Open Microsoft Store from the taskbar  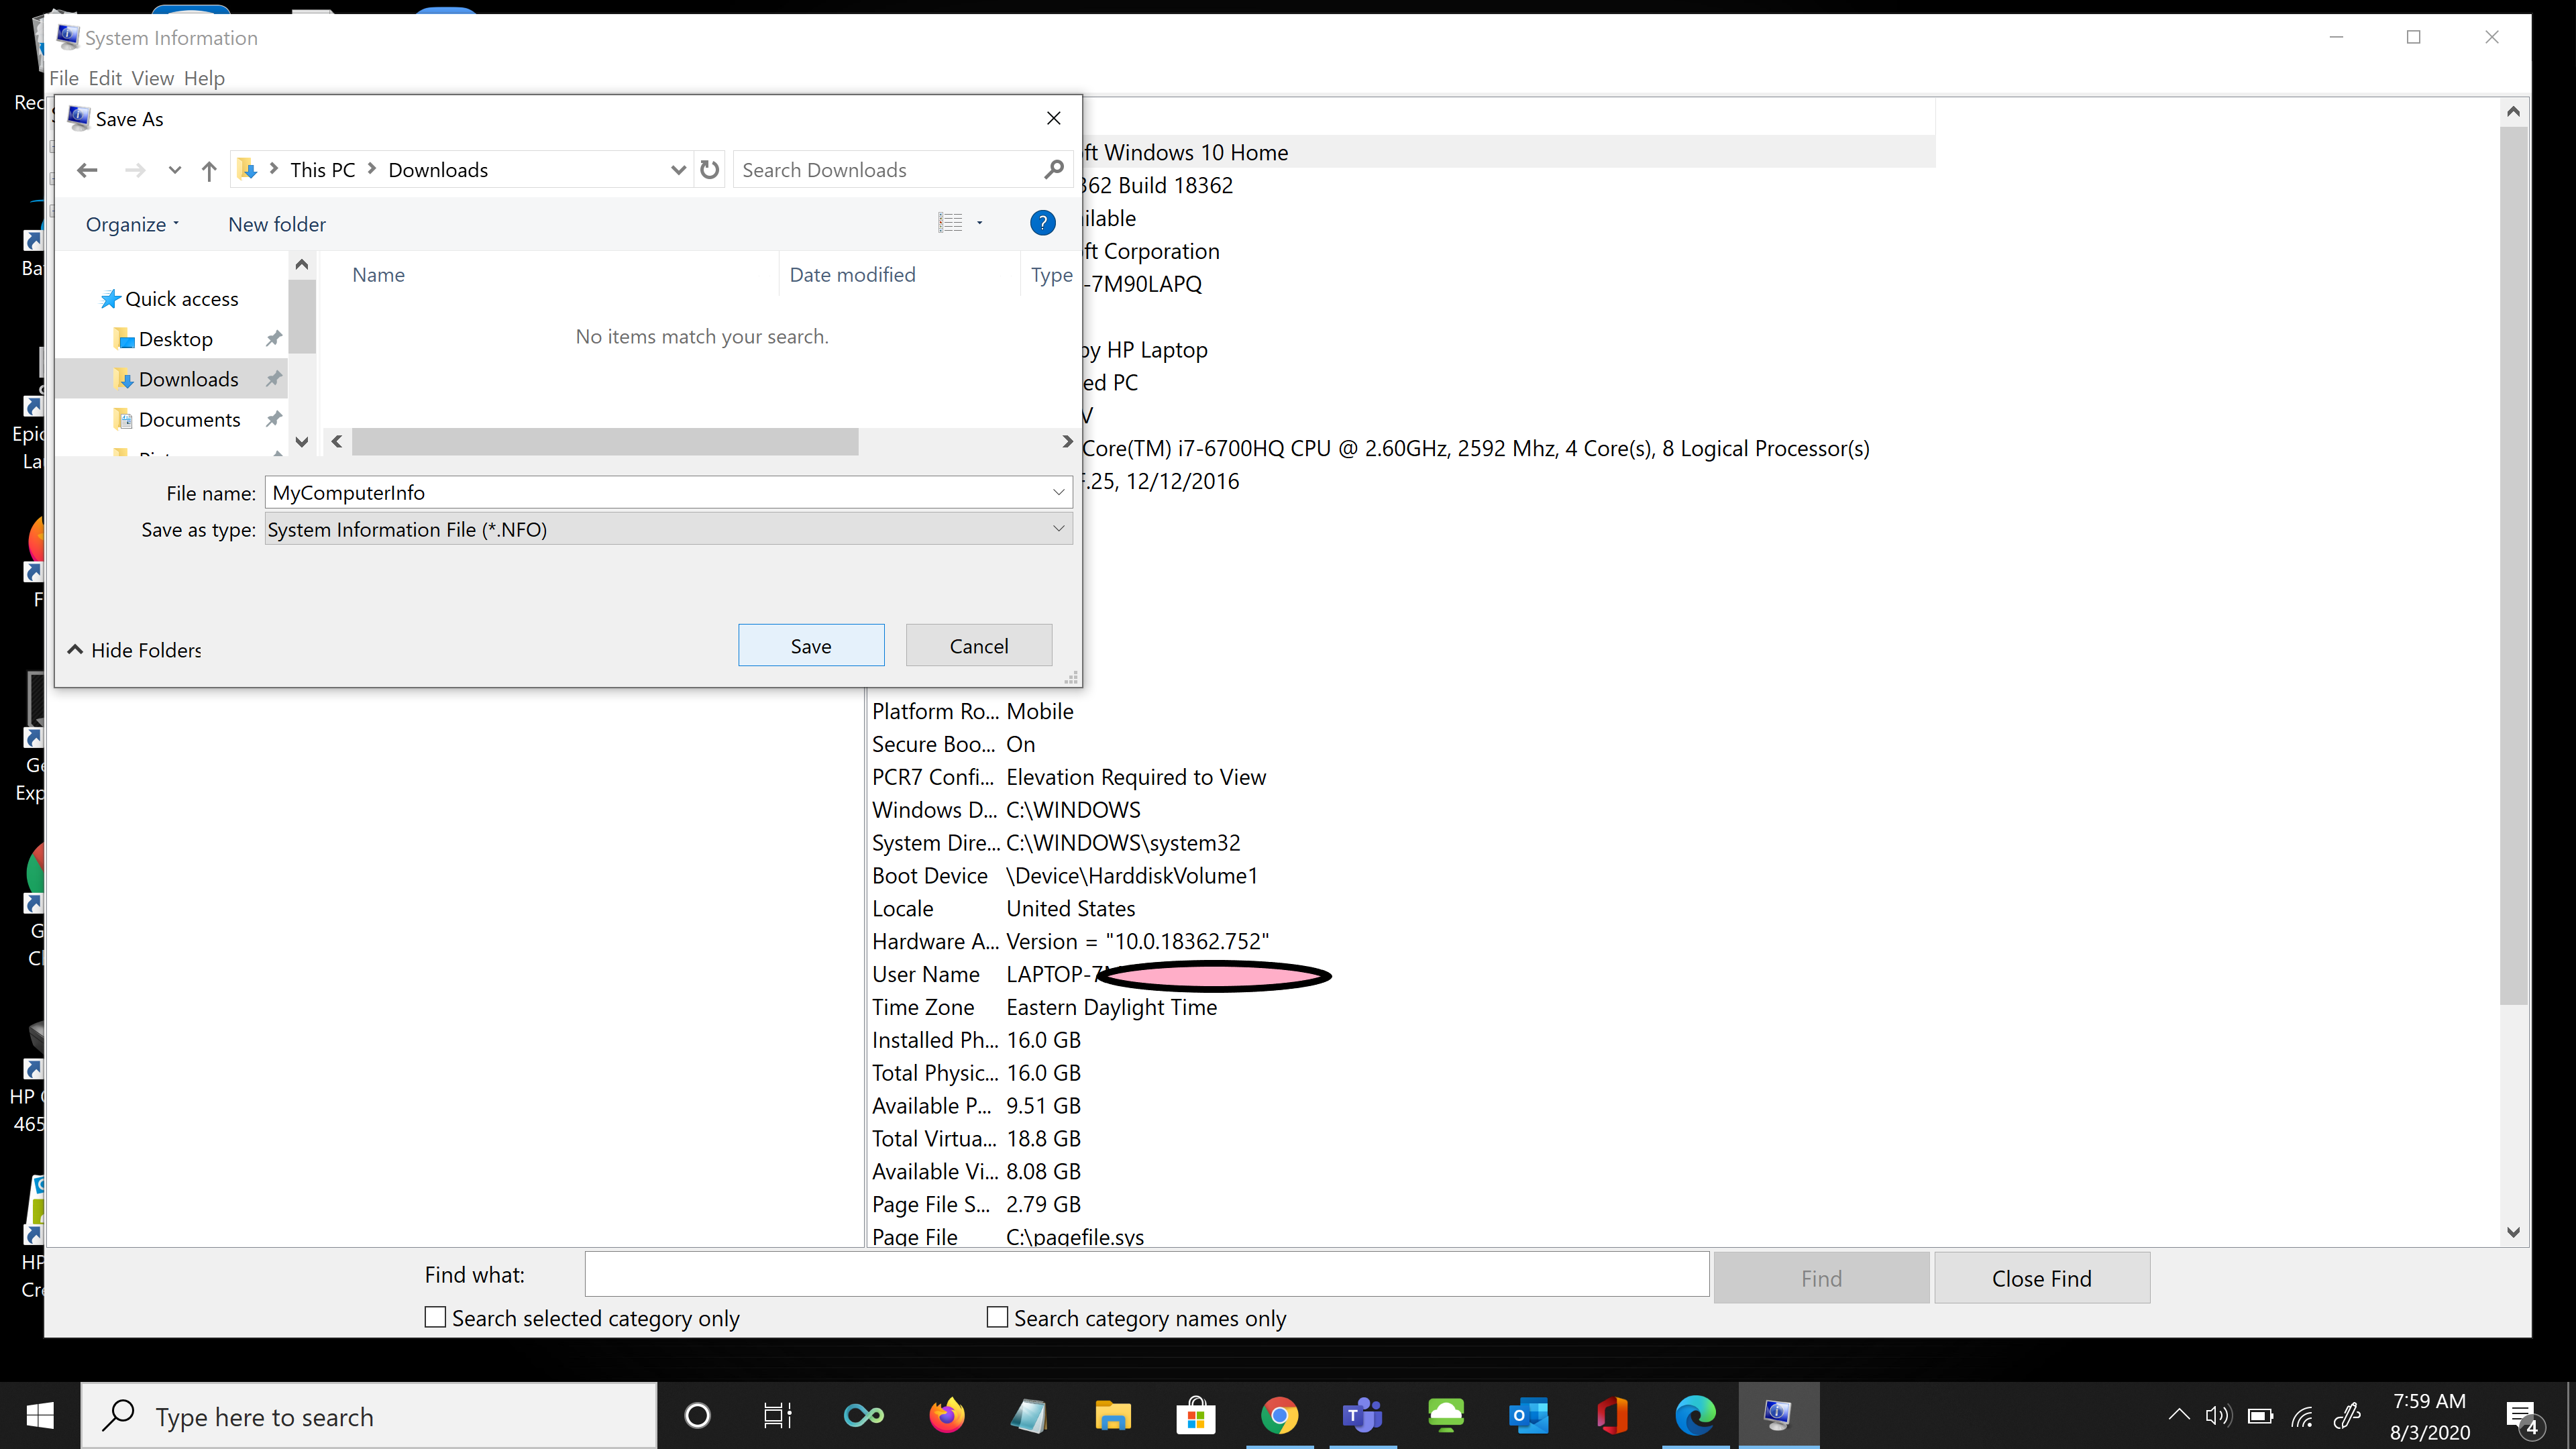tap(1195, 1415)
